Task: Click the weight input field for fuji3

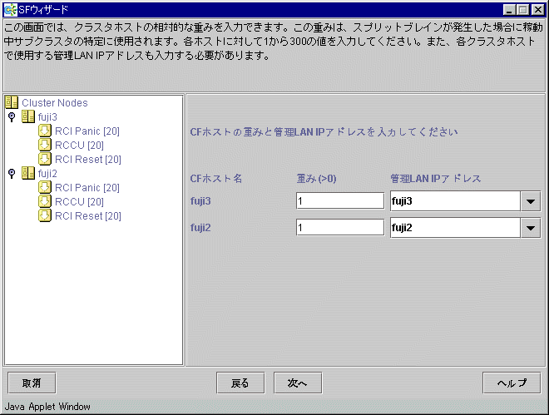Action: tap(340, 201)
